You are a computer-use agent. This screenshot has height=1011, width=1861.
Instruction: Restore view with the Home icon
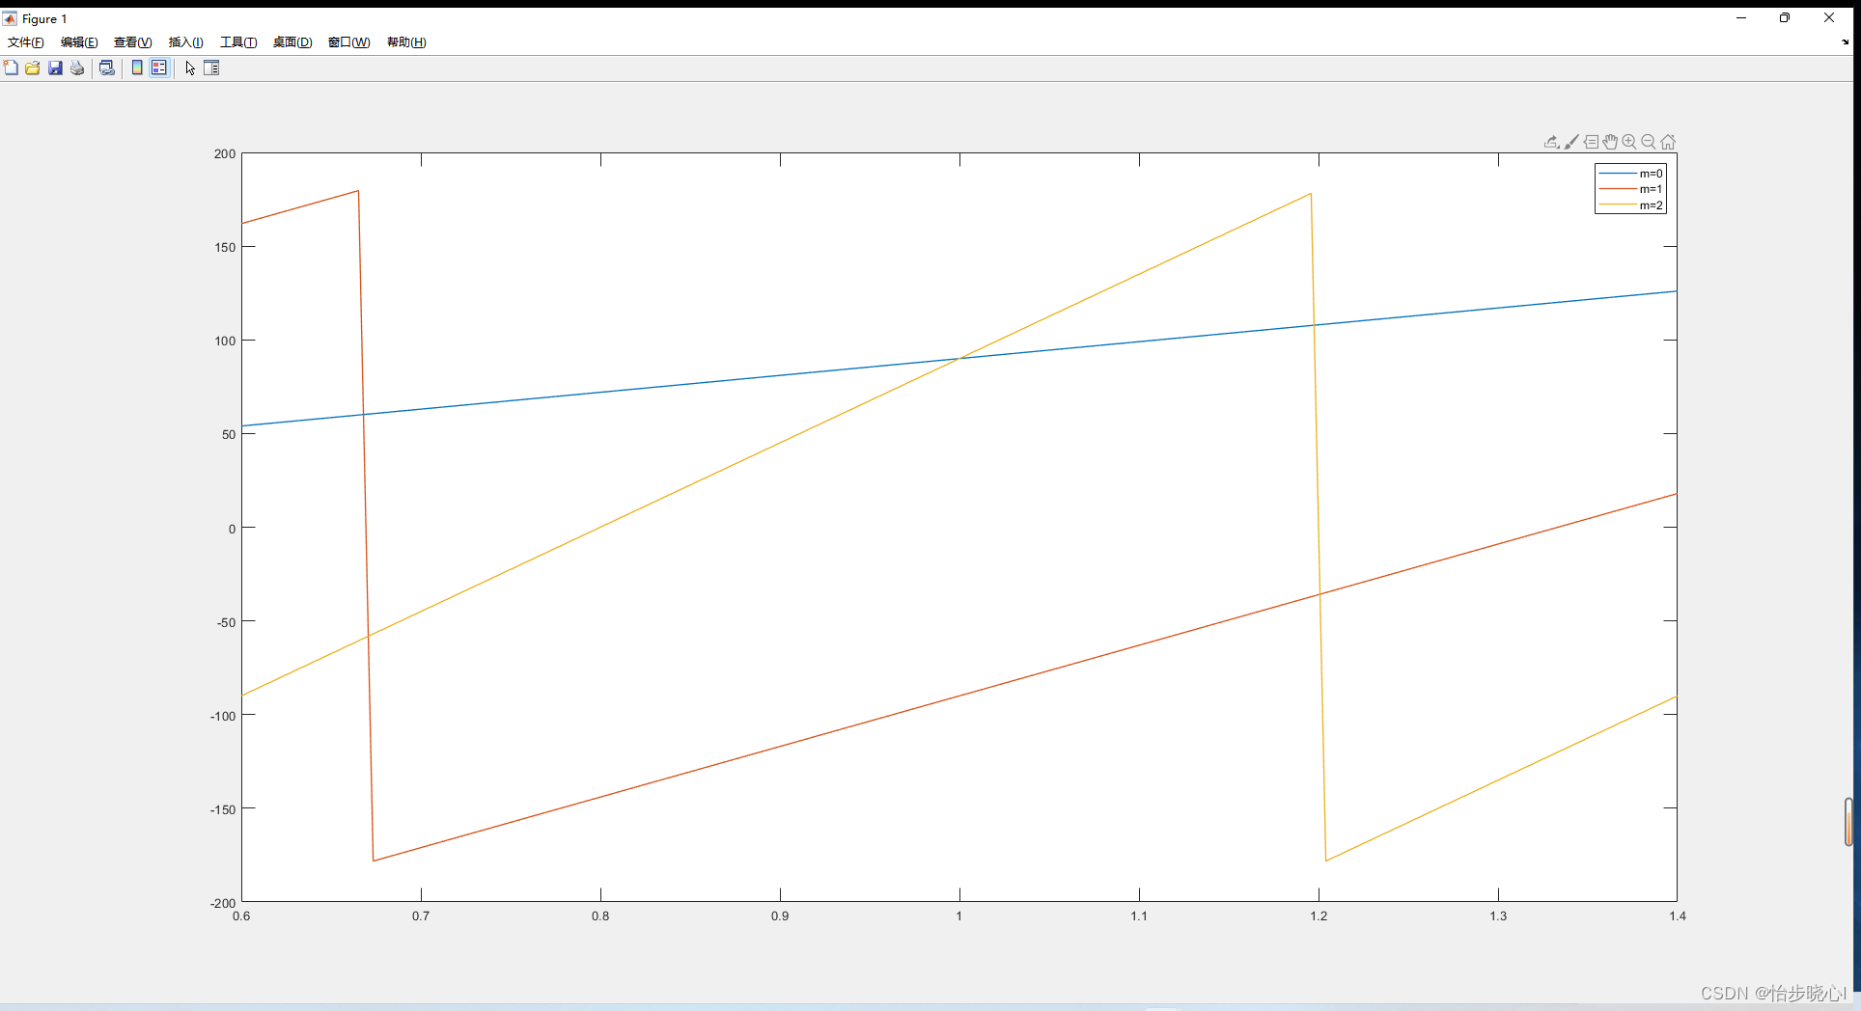coord(1668,142)
